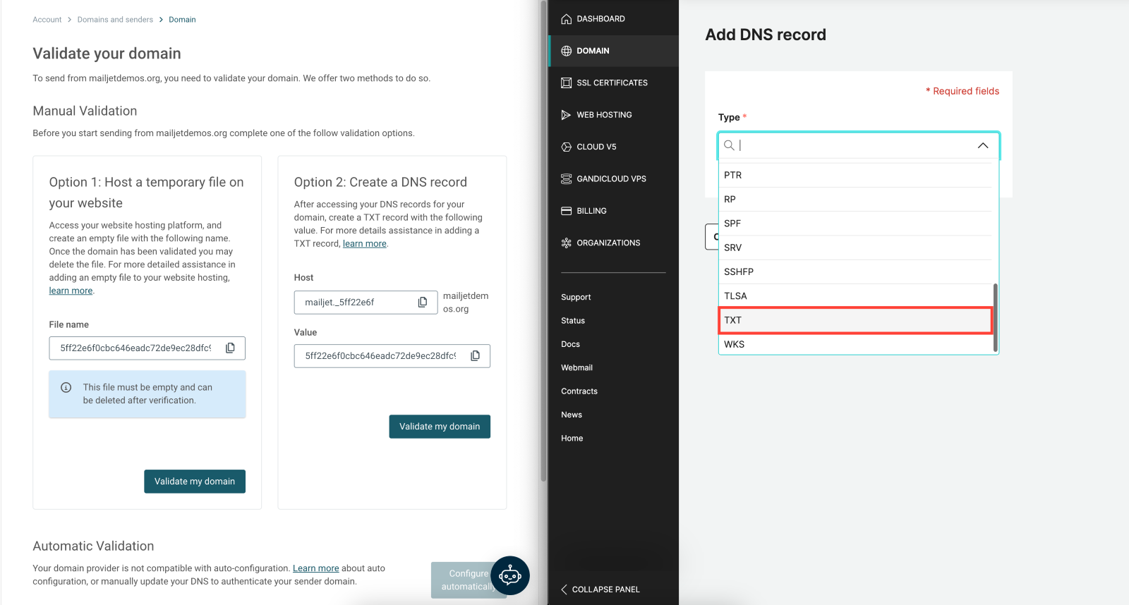Screen dimensions: 1129x605
Task: Open Learn more link in Automatic Validation
Action: [315, 568]
